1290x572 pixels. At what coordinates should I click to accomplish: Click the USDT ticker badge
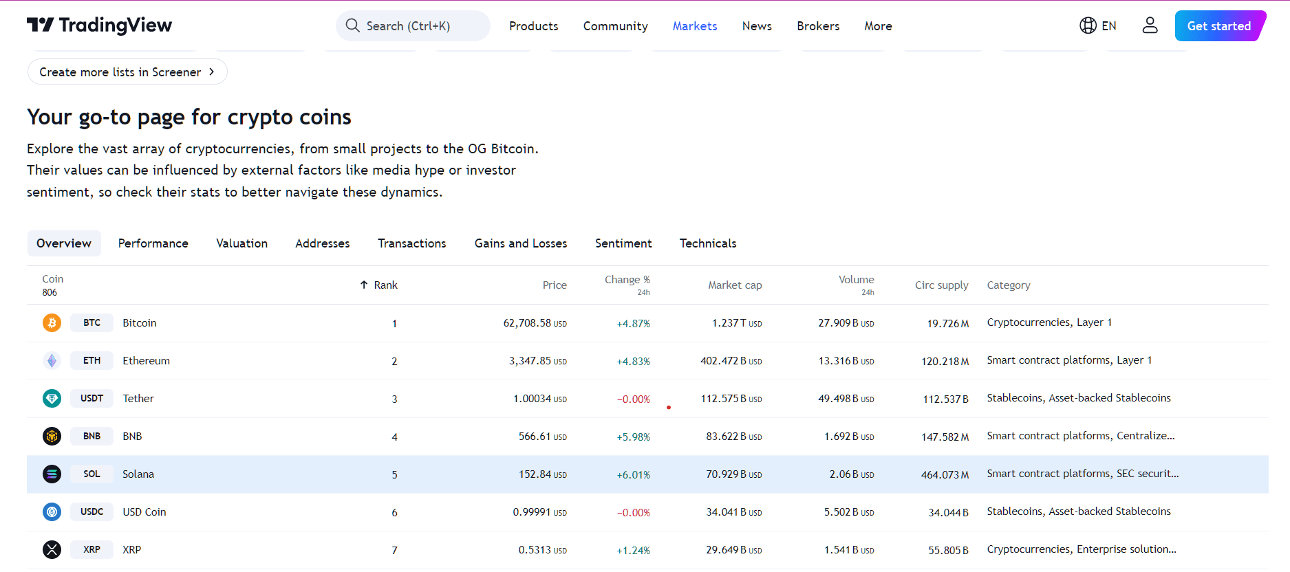[92, 399]
